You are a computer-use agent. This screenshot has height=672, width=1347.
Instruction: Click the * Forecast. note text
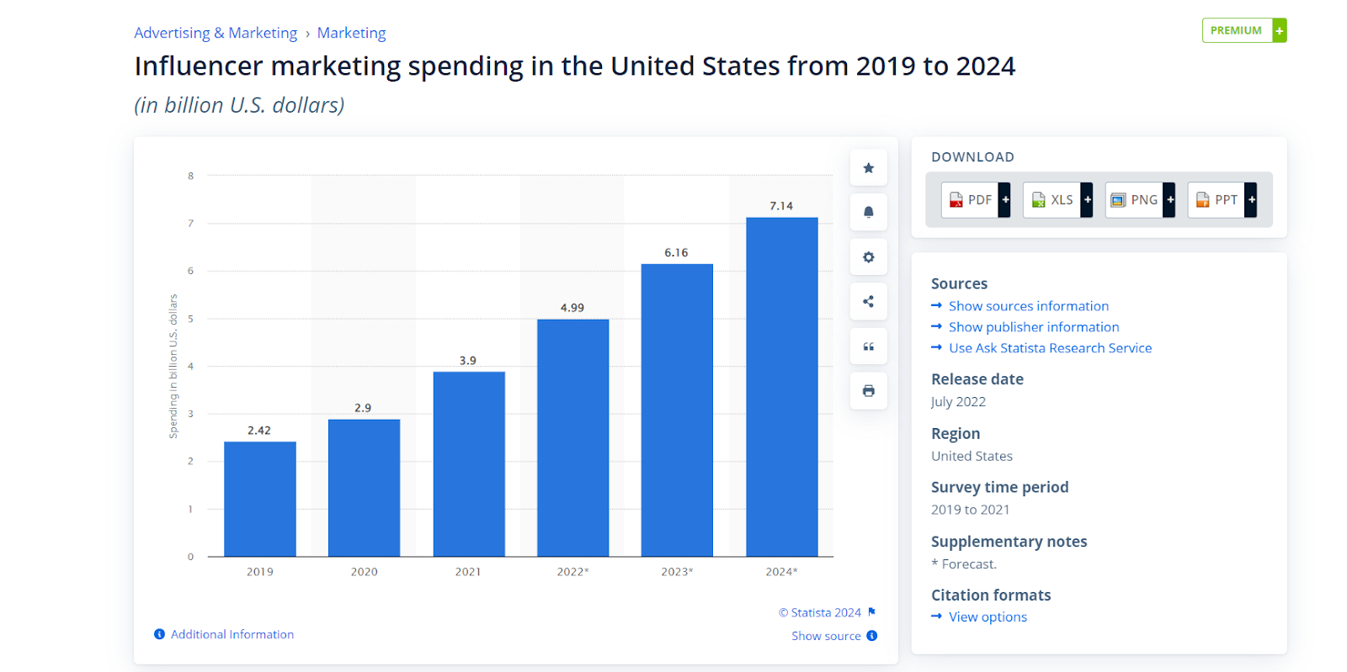964,564
